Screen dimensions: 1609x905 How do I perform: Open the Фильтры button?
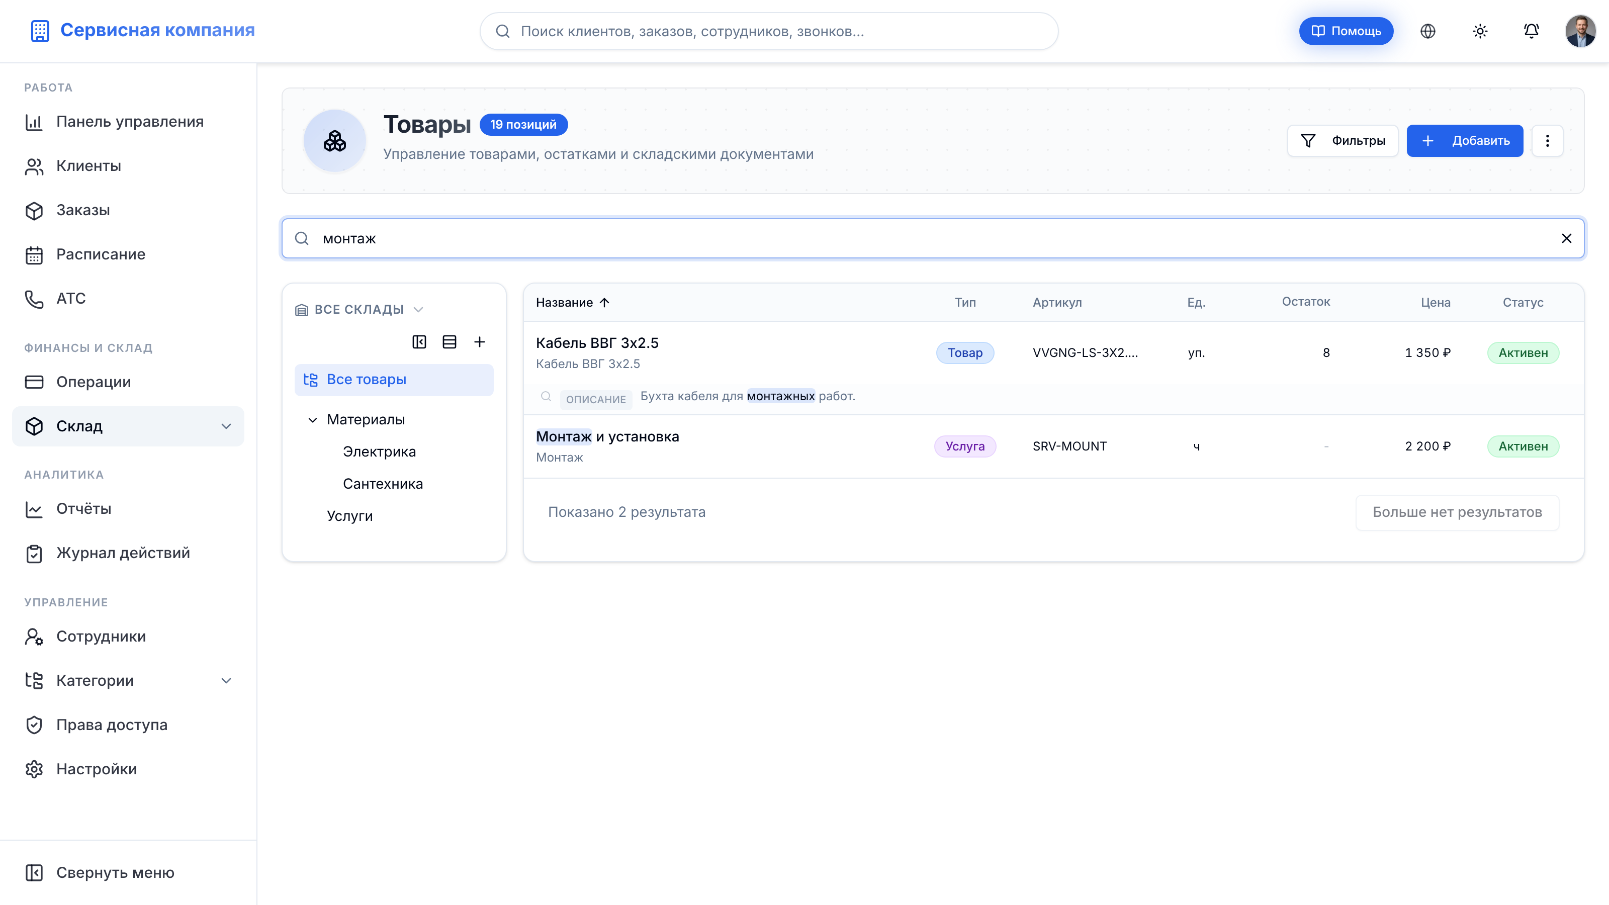click(1343, 141)
